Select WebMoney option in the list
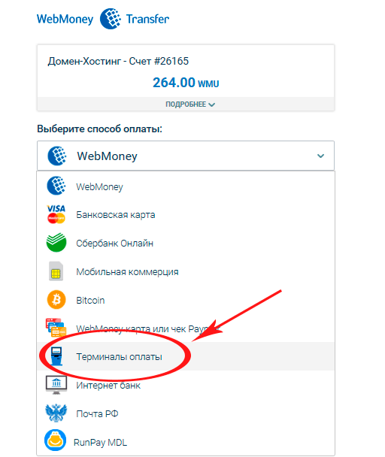 [186, 186]
